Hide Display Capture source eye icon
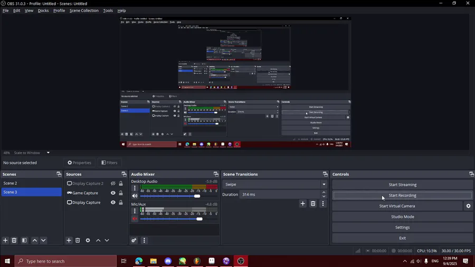Image resolution: width=475 pixels, height=267 pixels. (x=113, y=203)
